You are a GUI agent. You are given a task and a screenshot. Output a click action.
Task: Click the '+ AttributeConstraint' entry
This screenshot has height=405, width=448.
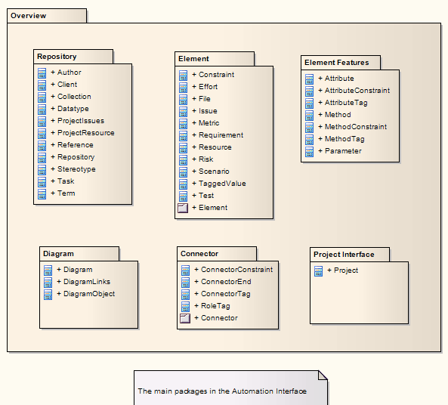coord(354,91)
